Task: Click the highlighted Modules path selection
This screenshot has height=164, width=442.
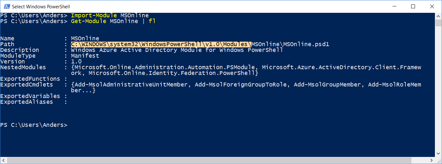Action: click(x=161, y=44)
